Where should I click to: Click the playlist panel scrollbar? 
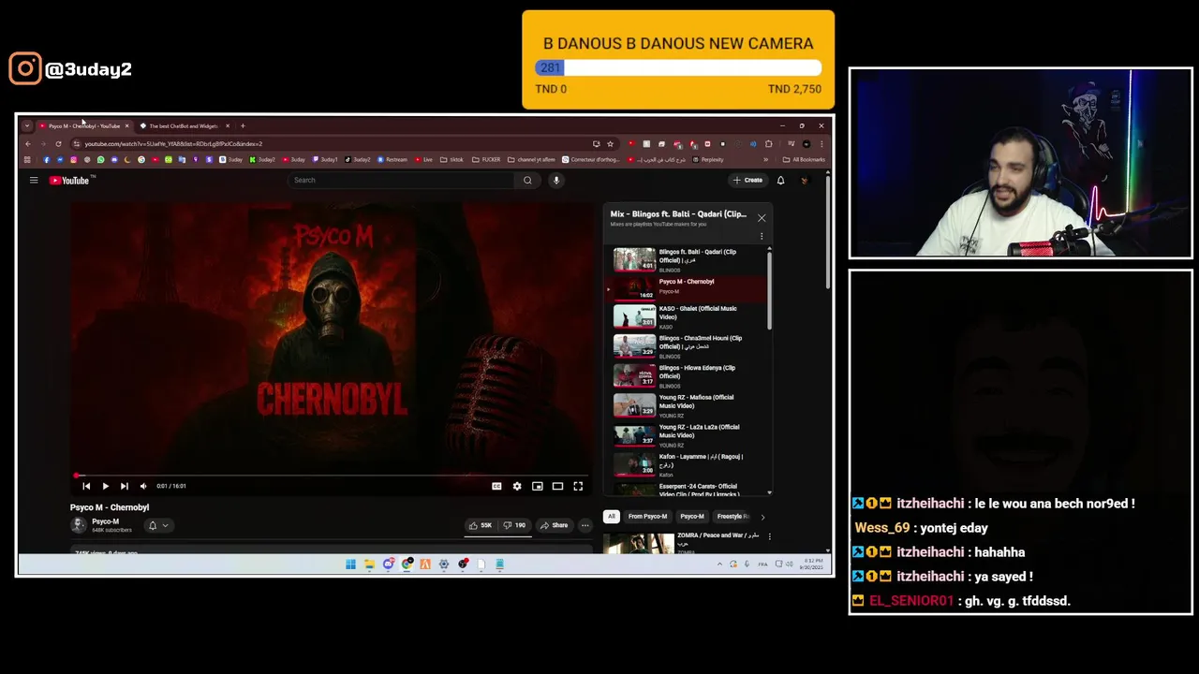pos(769,290)
